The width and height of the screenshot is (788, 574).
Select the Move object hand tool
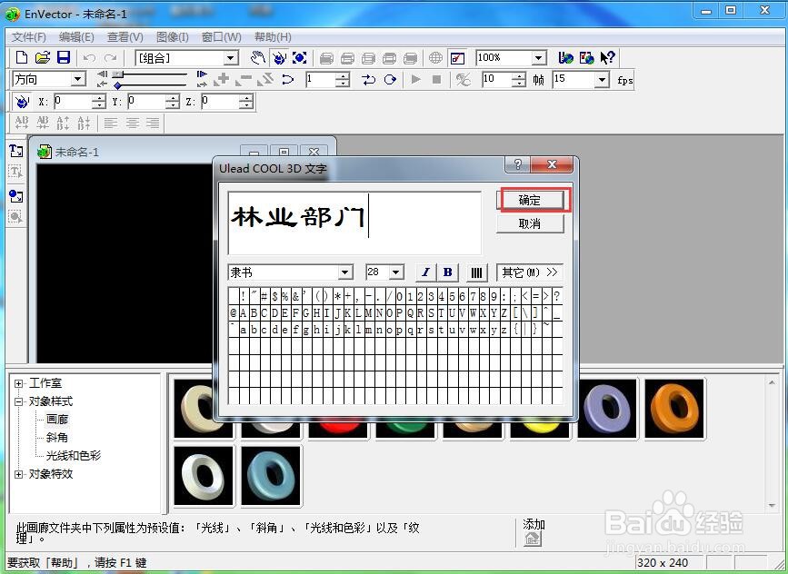click(258, 58)
